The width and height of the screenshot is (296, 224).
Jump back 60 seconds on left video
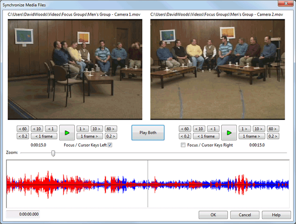23,129
